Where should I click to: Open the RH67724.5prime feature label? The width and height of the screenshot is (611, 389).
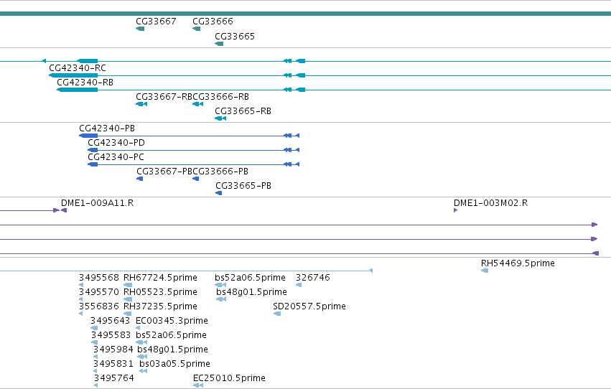(160, 278)
